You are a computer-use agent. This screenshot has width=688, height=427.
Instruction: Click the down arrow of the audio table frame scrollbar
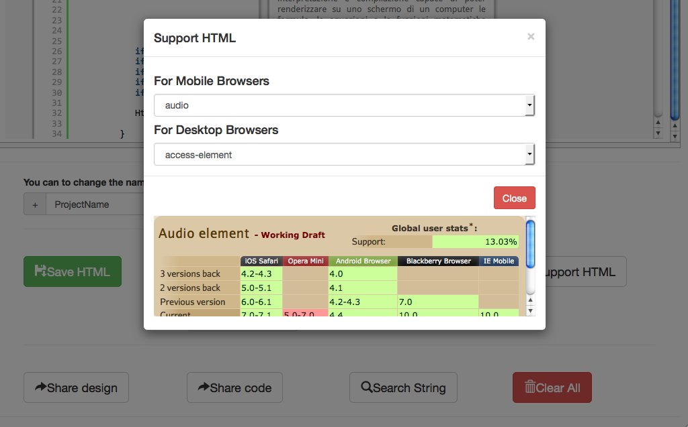[530, 311]
